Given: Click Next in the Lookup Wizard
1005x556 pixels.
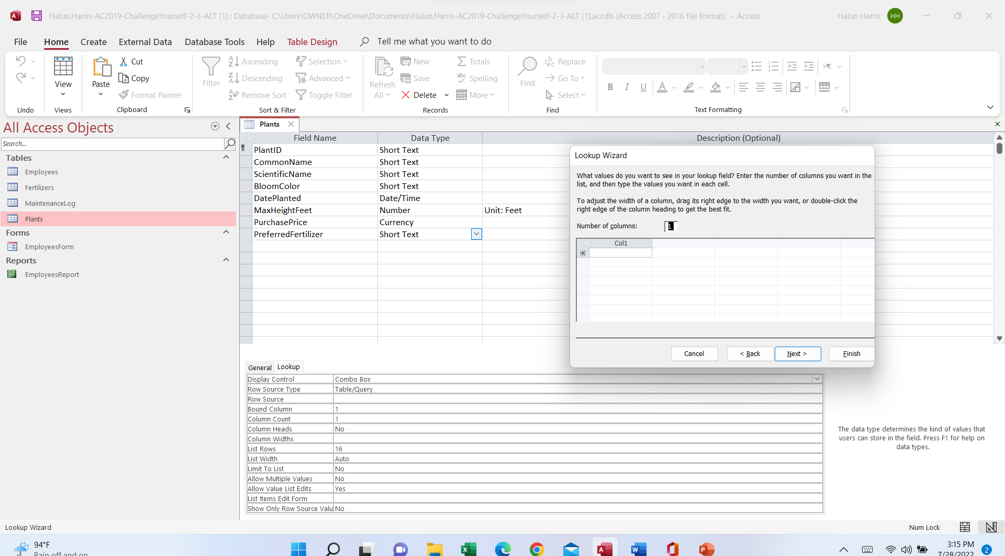Looking at the screenshot, I should pos(797,353).
